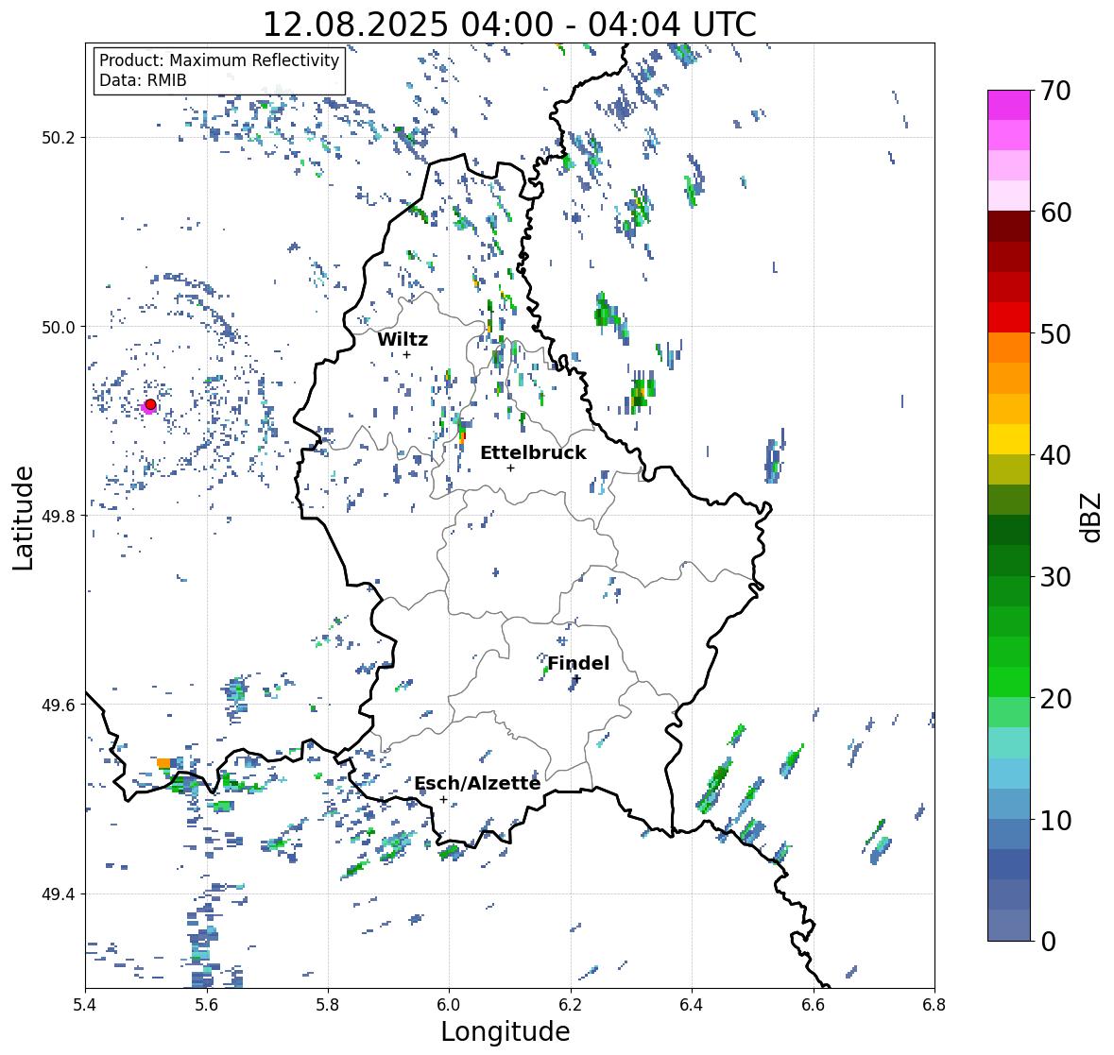The height and width of the screenshot is (1055, 1114).
Task: Pick the magenta swatch atop the colorbar
Action: (1009, 105)
